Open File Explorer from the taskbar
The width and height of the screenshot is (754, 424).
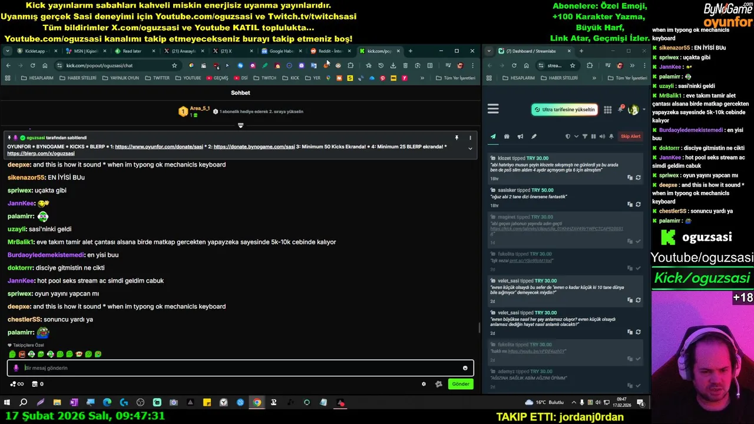(57, 403)
